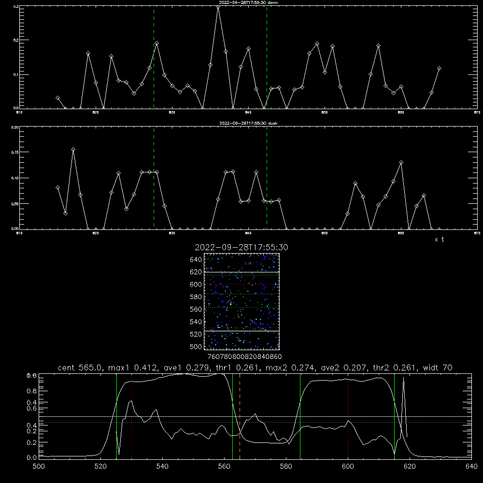Click heatmap y-axis label '520'
Viewport: 483px width, 483px height.
196,334
